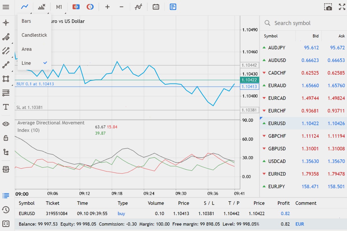Expand the M1 timeframe dropdown
Screen dimensions: 347x231
[x=59, y=7]
